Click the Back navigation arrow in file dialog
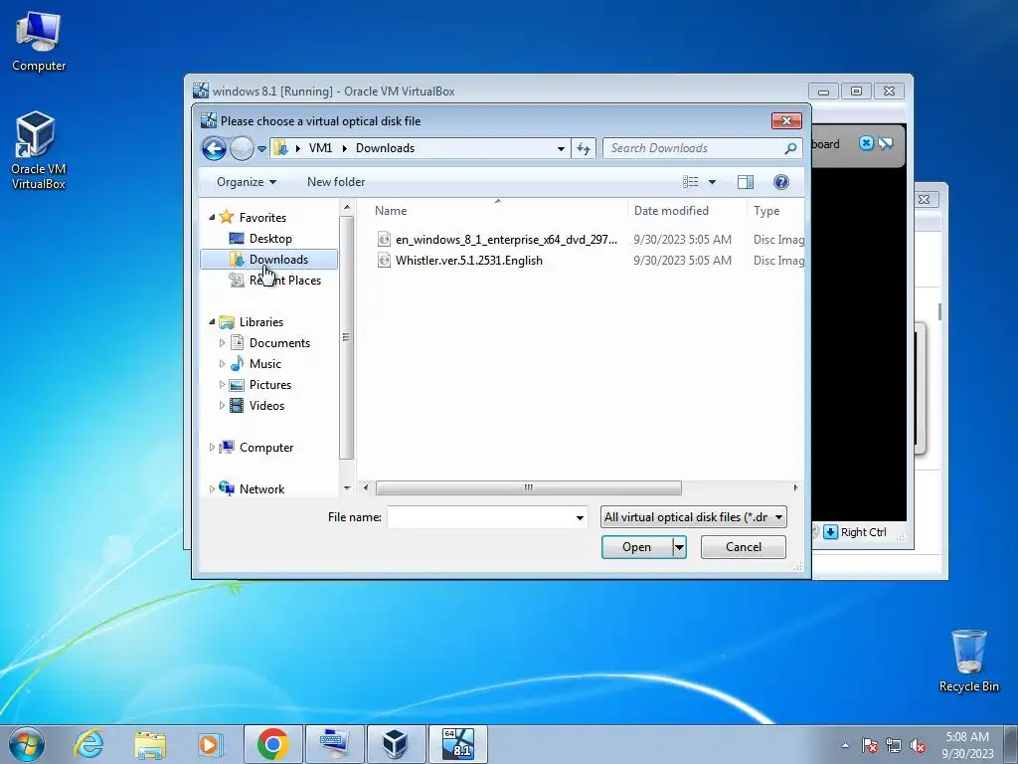 pos(214,148)
